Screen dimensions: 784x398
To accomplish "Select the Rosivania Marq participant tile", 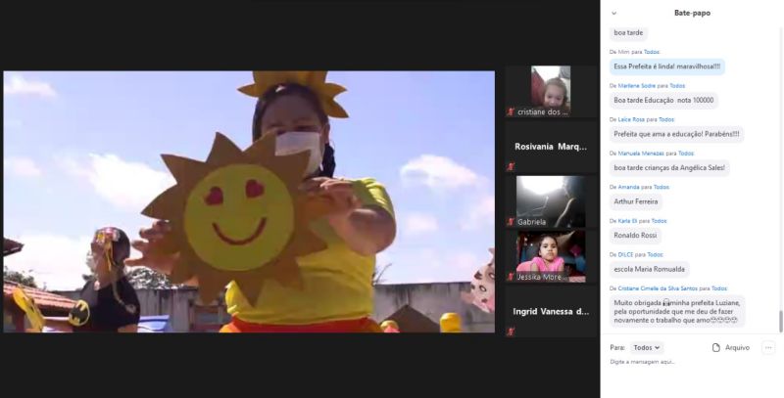I will click(551, 147).
